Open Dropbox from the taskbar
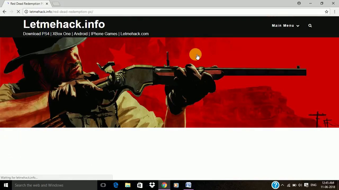The width and height of the screenshot is (339, 190). coord(152,185)
